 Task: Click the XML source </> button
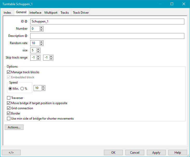pyautogui.click(x=11, y=153)
